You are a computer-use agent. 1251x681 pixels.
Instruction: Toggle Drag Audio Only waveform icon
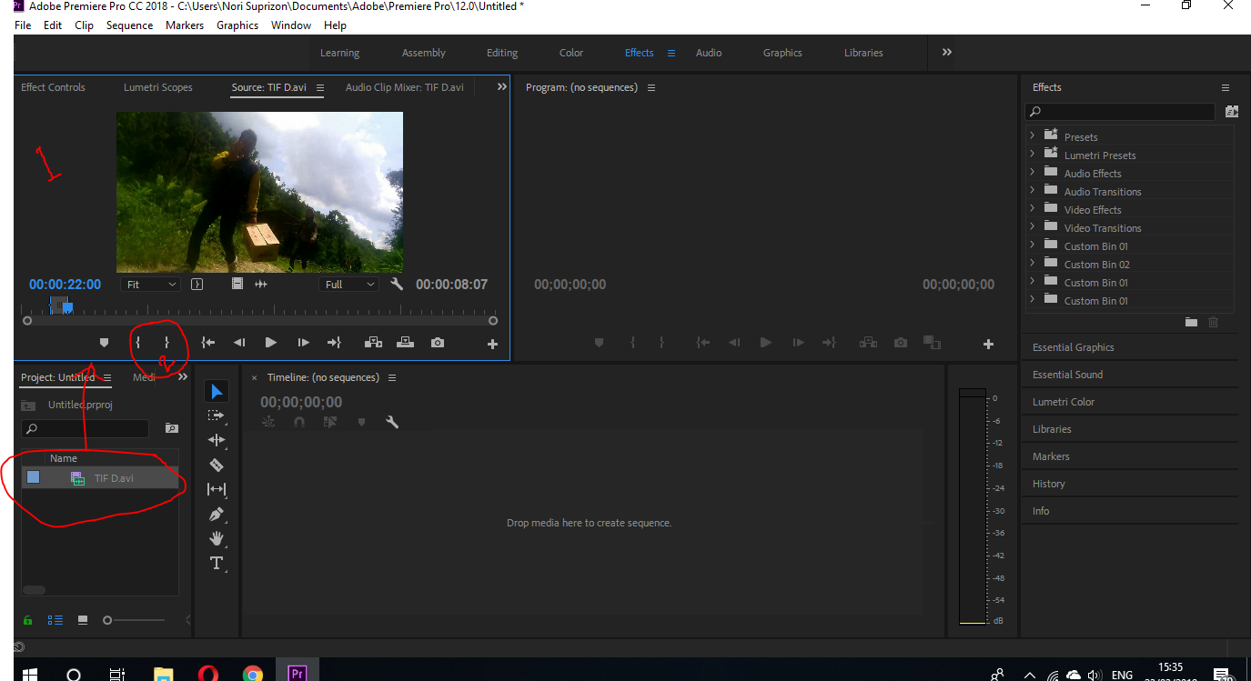coord(261,285)
